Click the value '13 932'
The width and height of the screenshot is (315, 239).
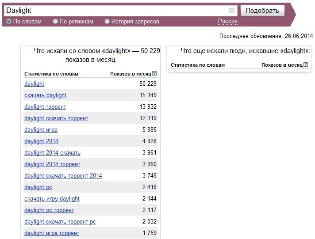pos(148,106)
